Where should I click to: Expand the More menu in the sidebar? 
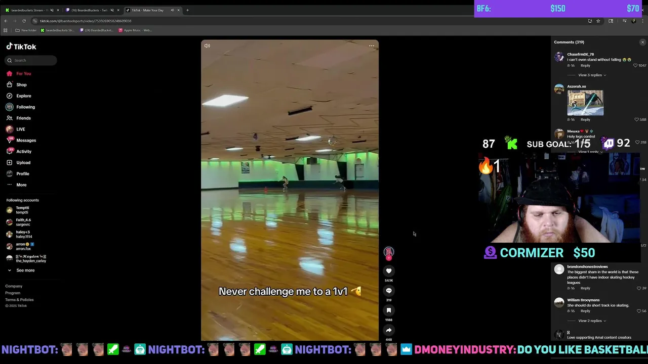[x=17, y=185]
